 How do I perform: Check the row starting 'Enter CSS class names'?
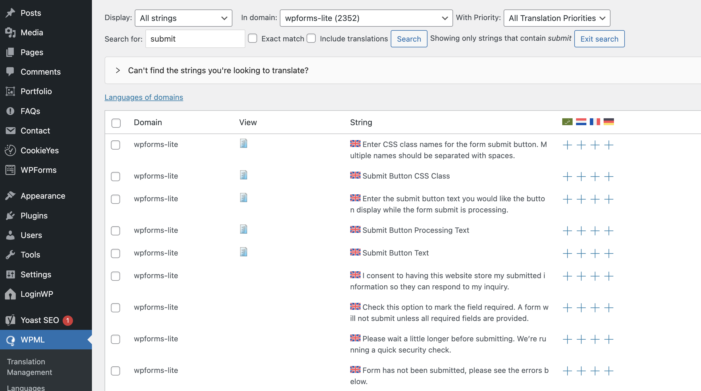(115, 145)
